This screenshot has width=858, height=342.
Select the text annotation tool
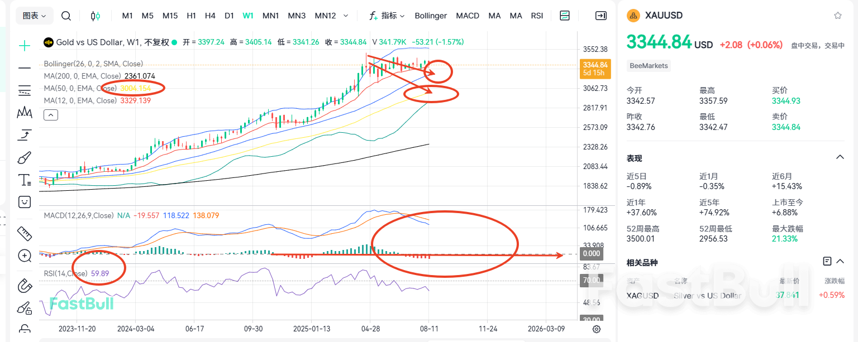(x=25, y=180)
